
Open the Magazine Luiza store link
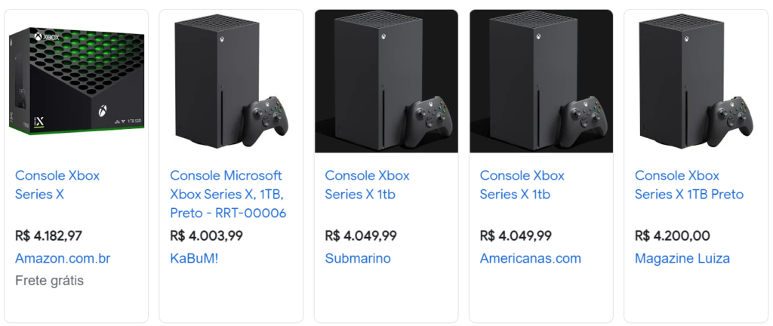tap(682, 258)
